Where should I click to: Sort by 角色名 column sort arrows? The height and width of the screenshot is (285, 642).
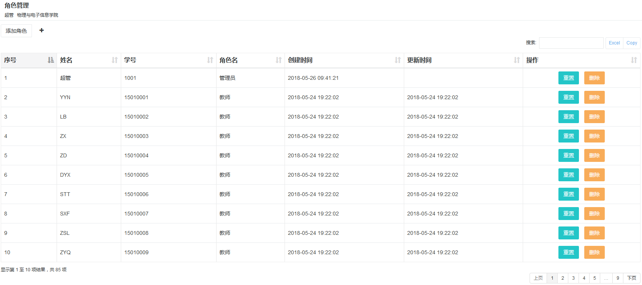278,60
